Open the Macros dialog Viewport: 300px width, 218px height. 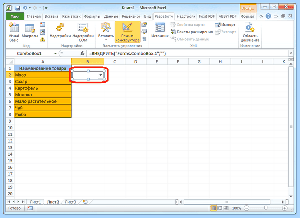[x=30, y=31]
